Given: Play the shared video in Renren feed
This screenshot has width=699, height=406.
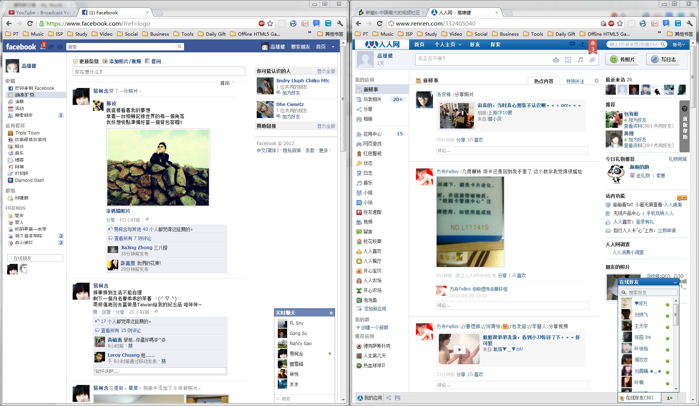Looking at the screenshot, I should [x=459, y=350].
